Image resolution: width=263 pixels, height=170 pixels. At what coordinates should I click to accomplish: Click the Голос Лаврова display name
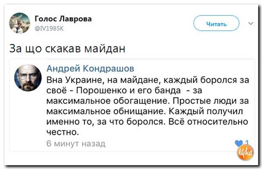(x=63, y=19)
